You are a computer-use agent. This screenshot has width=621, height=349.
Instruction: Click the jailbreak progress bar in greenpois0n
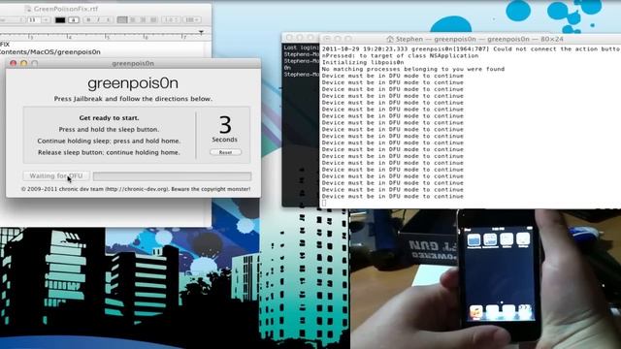tap(172, 176)
